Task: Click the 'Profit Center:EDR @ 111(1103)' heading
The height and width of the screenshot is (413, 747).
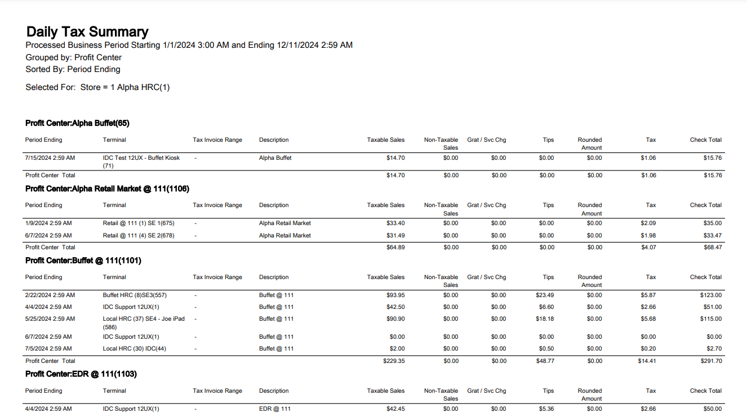Action: click(81, 374)
